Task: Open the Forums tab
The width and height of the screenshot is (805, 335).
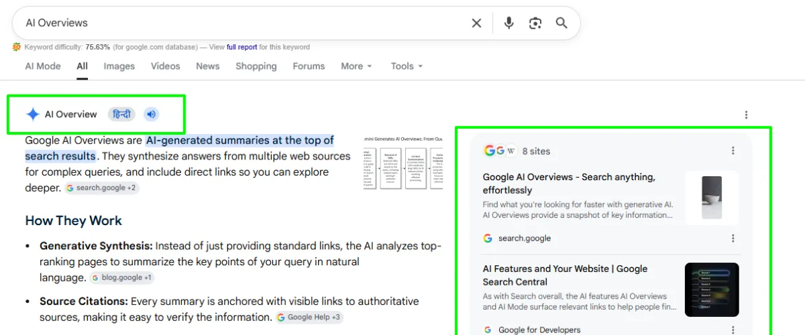Action: tap(309, 66)
